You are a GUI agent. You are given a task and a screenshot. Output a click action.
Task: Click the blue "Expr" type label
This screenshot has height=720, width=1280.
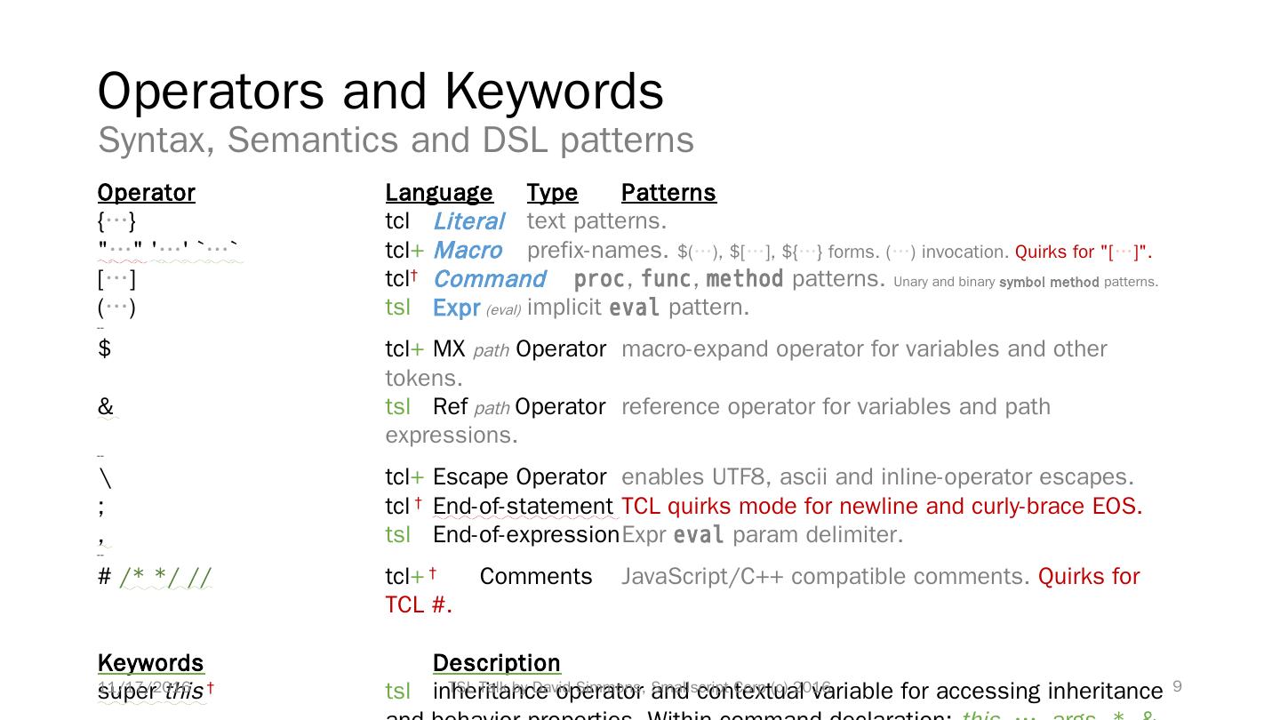pos(456,308)
